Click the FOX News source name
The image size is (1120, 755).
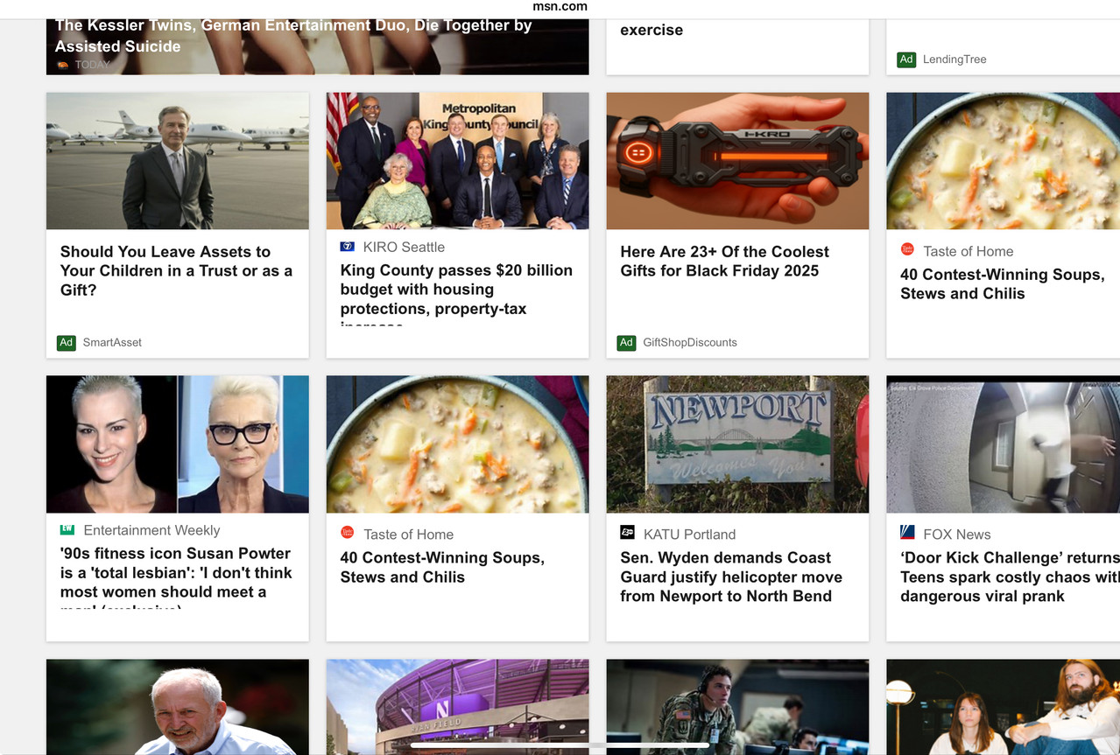click(x=957, y=535)
